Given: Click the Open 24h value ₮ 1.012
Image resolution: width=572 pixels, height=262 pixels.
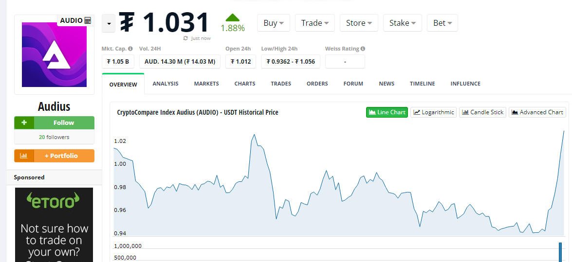Looking at the screenshot, I should 241,62.
